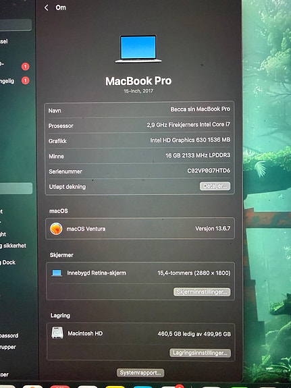Screen dimensions: 291x388
Task: Edit the computer name Becca sin MacBook Pro
Action: click(x=200, y=109)
